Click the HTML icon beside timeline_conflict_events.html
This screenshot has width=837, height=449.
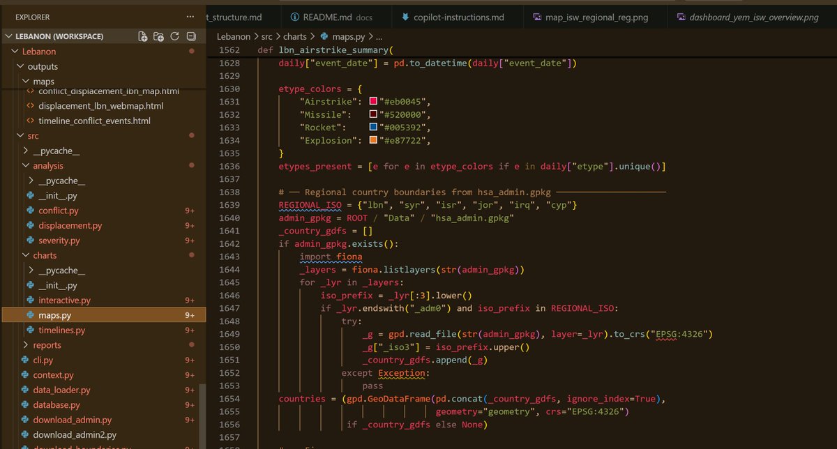coord(31,121)
